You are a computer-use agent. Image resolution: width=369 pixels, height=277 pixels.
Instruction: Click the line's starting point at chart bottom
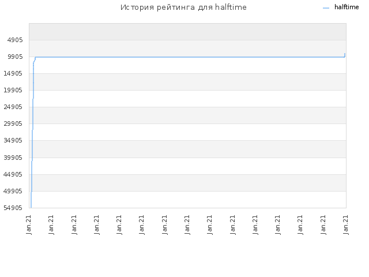click(x=31, y=207)
